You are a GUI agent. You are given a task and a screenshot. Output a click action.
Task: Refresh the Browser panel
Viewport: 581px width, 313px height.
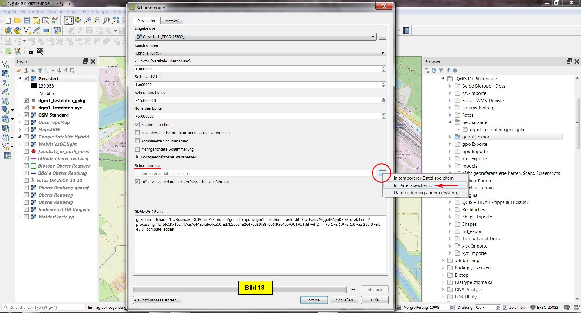pyautogui.click(x=434, y=71)
